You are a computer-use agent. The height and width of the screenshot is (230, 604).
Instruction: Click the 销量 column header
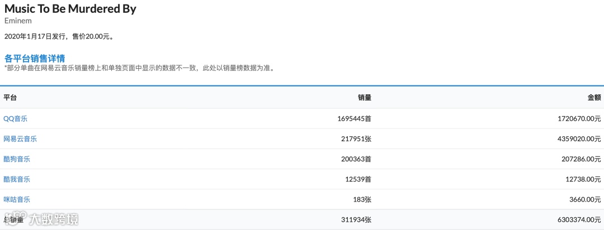point(365,98)
